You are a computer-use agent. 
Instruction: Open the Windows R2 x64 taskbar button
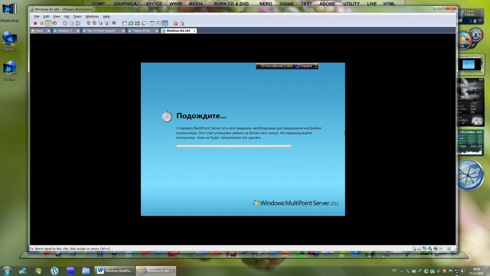pyautogui.click(x=156, y=271)
